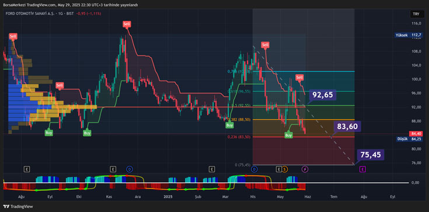
Task: Select the 83,60 price callout
Action: (347, 126)
